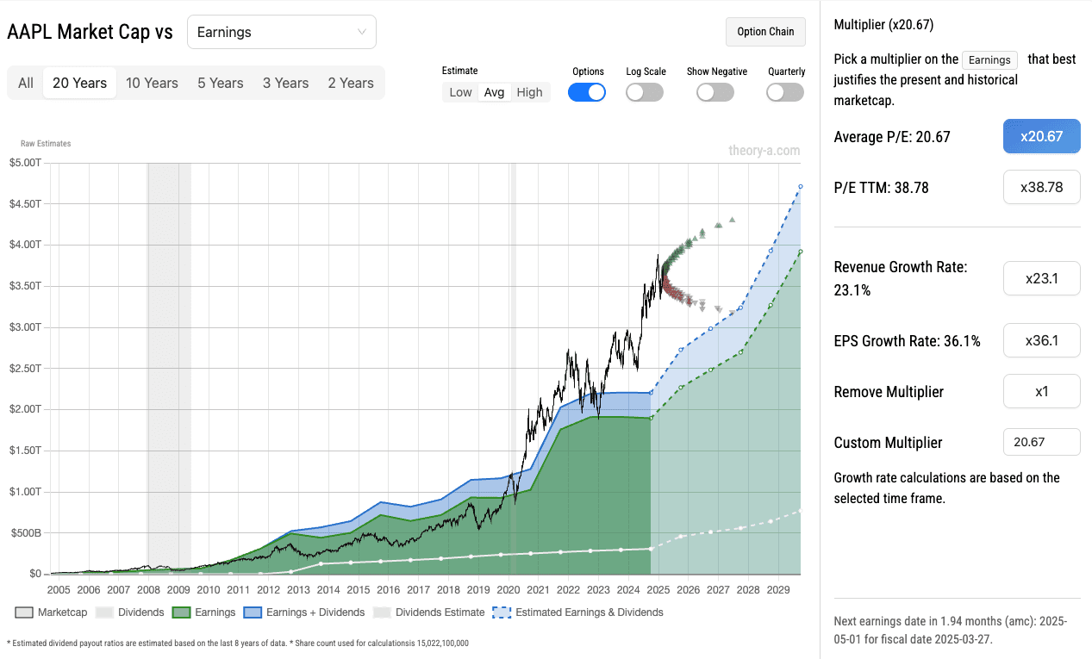1092x659 pixels.
Task: Click the Custom Multiplier input field
Action: 1041,442
